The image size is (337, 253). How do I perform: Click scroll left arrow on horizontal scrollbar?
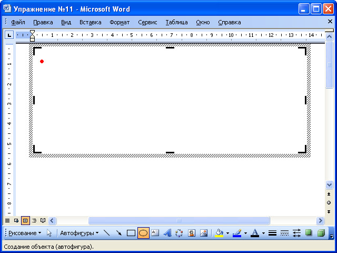tap(52, 220)
